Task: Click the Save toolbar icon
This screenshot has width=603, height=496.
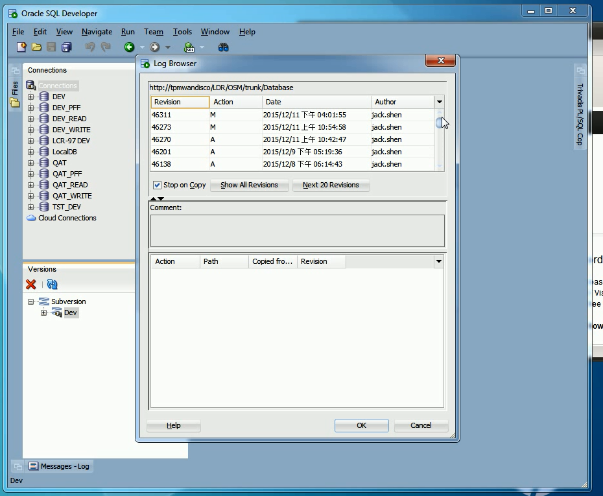Action: click(51, 47)
